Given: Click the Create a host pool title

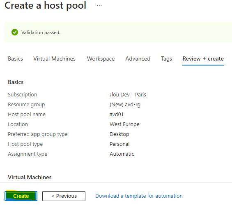Looking at the screenshot, I should tap(45, 5).
